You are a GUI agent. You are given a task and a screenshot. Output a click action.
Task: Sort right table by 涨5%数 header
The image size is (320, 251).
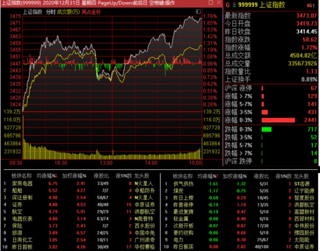pyautogui.click(x=280, y=176)
